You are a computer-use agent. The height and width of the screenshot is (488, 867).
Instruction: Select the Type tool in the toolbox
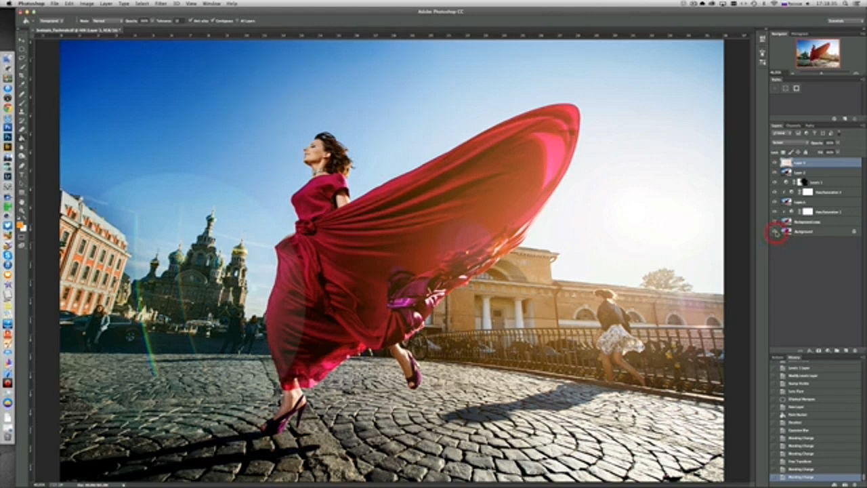coord(22,174)
